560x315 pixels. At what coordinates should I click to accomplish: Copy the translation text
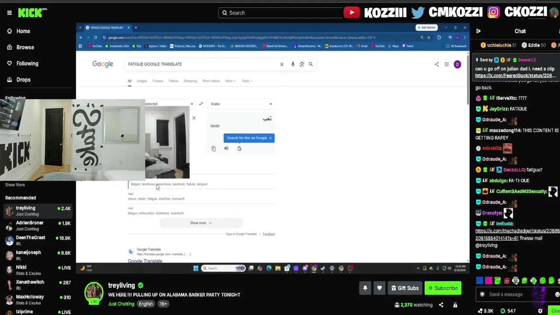[213, 149]
